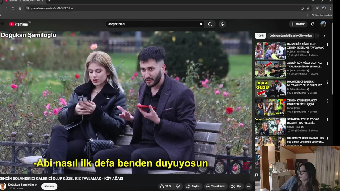Open DOLANDIRICI GALERİCİ MÜTEAHHİT title
This screenshot has width=340, height=191.
click(x=305, y=84)
